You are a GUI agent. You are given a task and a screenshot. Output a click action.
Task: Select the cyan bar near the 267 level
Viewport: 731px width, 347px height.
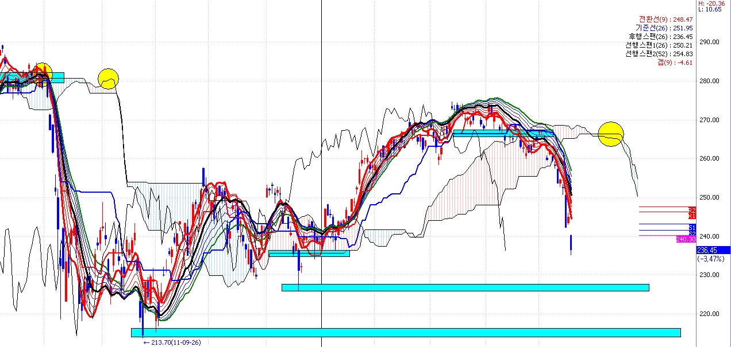pyautogui.click(x=503, y=133)
